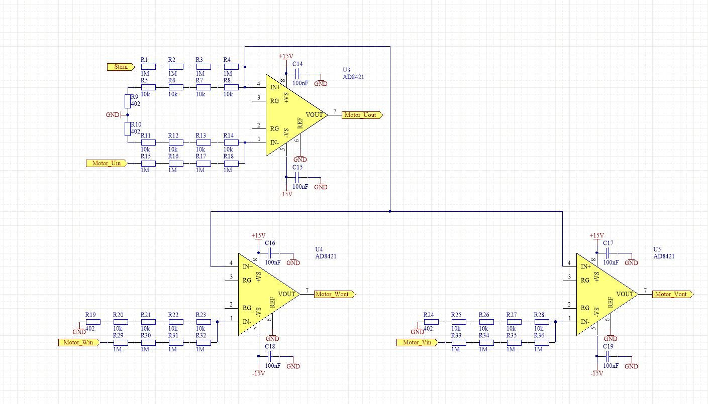708x404 pixels.
Task: Click the R16 designator label
Action: coord(173,156)
